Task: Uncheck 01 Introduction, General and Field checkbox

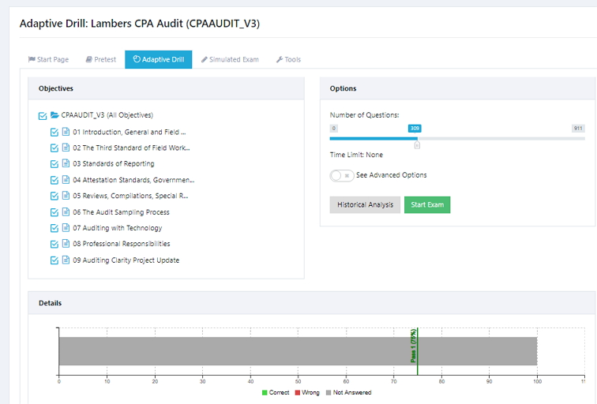Action: click(x=54, y=133)
